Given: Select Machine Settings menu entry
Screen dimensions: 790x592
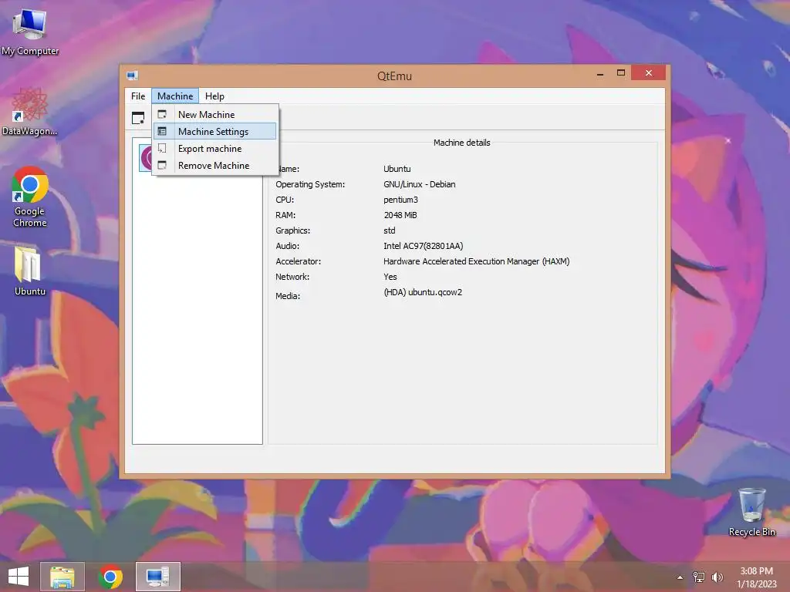Looking at the screenshot, I should [215, 131].
